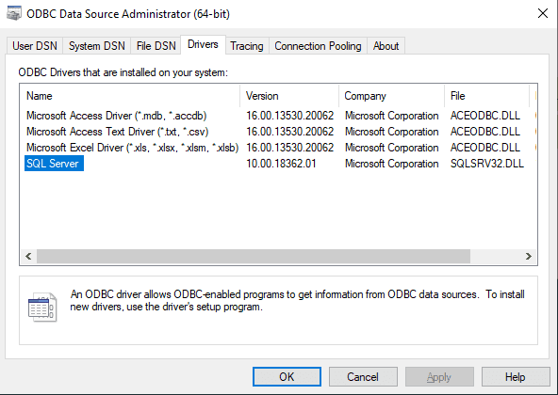The image size is (558, 395).
Task: Switch to the User DSN tab
Action: click(x=35, y=46)
